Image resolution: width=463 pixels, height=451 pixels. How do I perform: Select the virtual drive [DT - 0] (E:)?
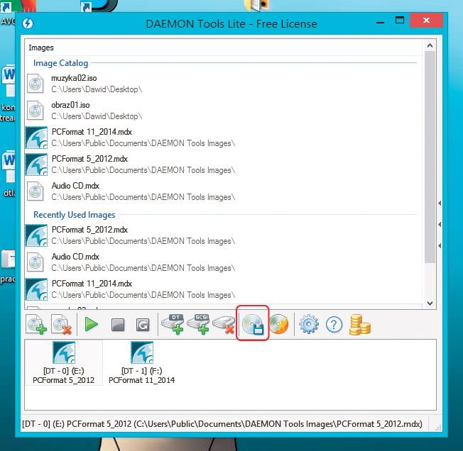(x=63, y=362)
